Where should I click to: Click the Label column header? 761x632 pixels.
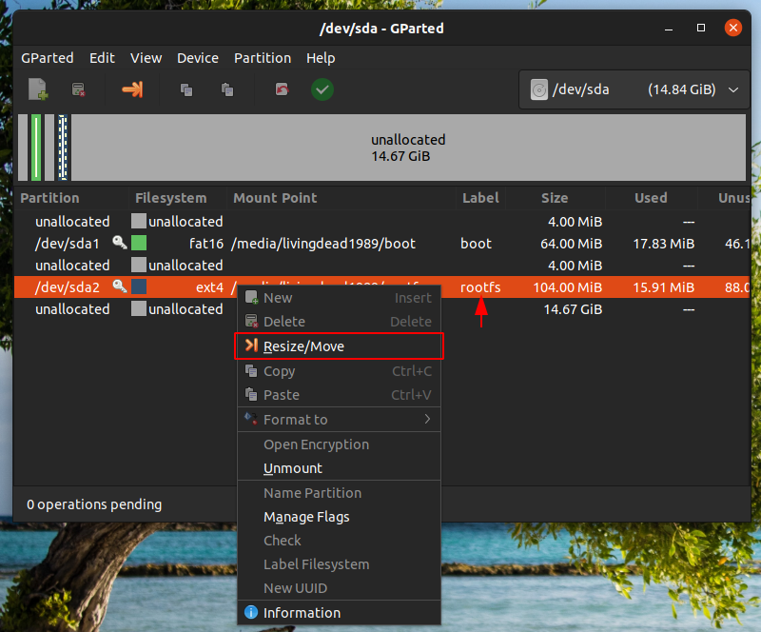pyautogui.click(x=480, y=198)
